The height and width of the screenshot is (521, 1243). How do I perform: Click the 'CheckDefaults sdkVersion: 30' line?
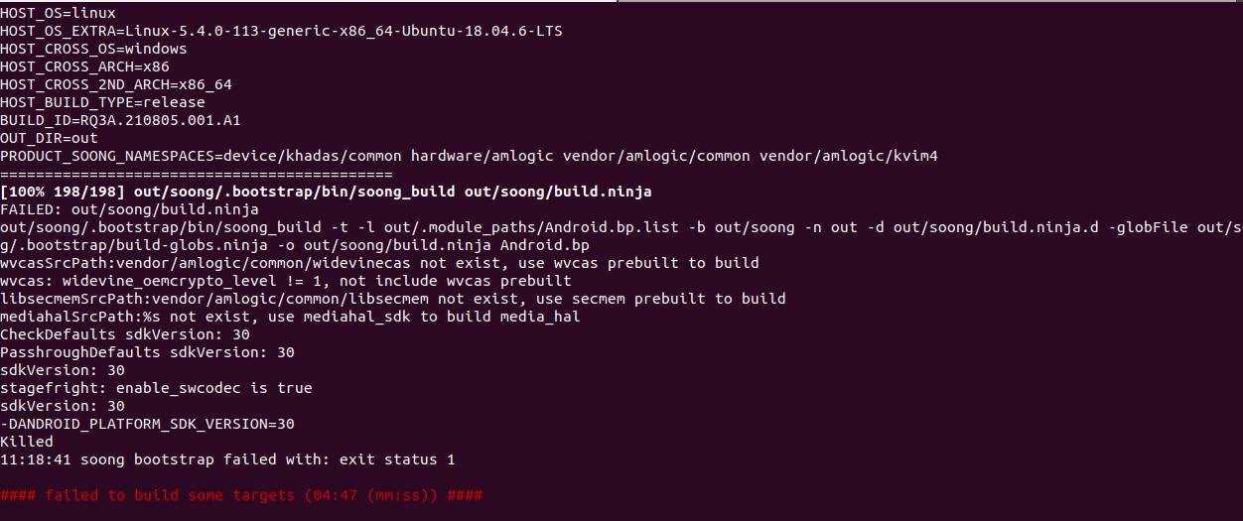click(x=125, y=334)
